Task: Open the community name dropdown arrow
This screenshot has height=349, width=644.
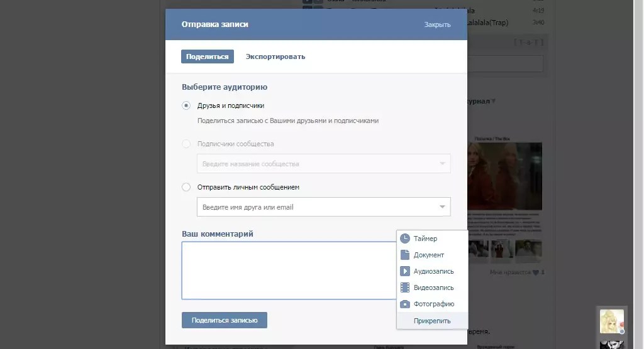Action: pos(442,163)
